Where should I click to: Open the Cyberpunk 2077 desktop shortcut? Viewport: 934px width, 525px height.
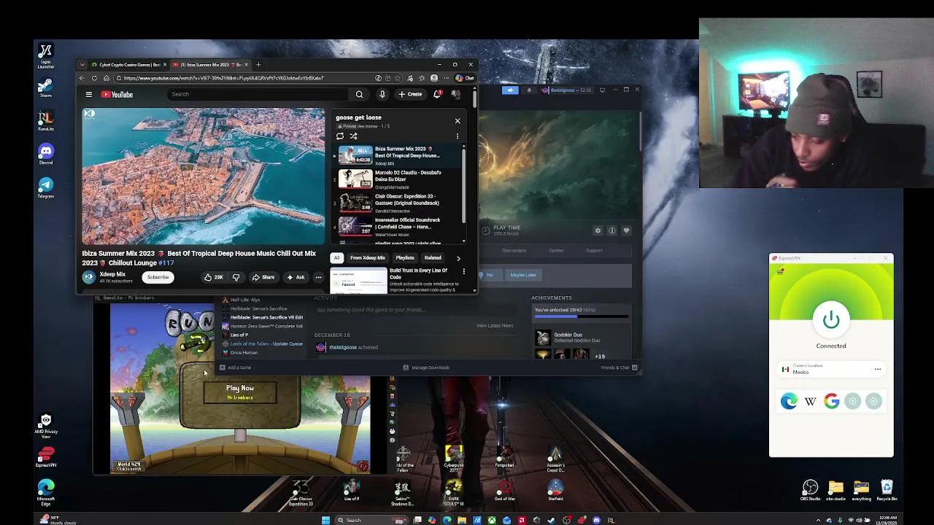coord(454,457)
